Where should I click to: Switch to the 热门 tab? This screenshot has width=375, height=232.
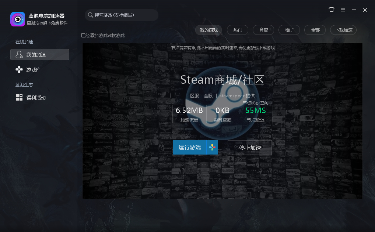click(x=238, y=30)
